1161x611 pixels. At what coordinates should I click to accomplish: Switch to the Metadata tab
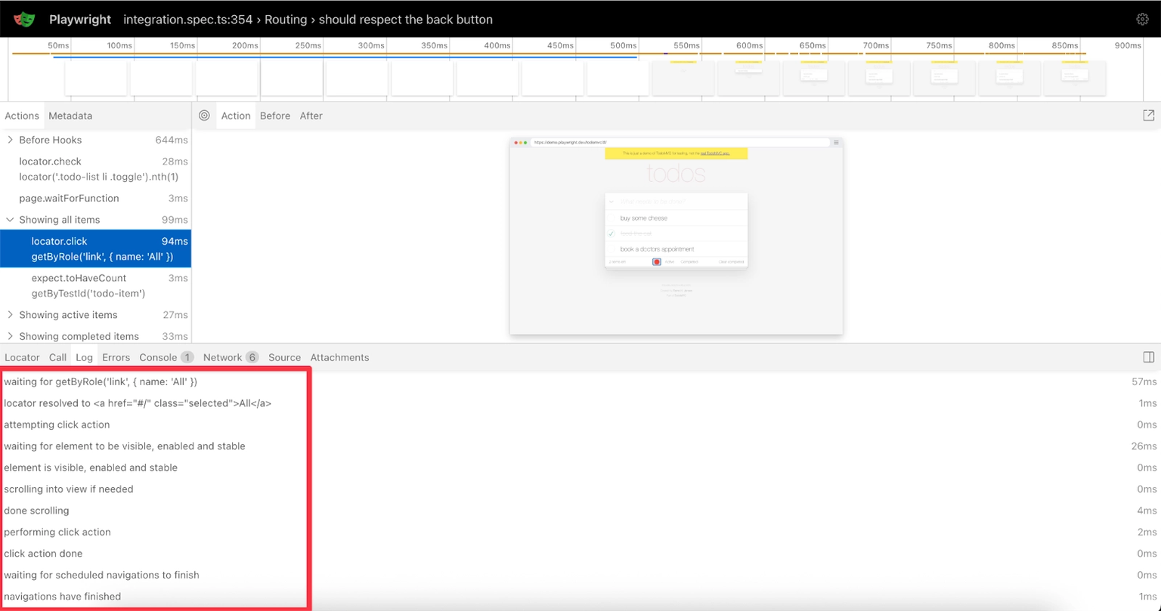click(70, 116)
